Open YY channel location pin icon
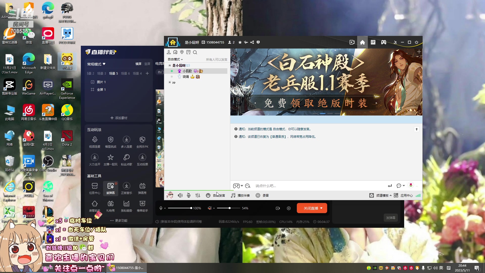The height and width of the screenshot is (273, 485). (x=182, y=52)
